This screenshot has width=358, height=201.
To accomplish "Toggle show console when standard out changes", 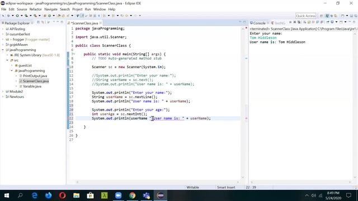I will (318, 22).
